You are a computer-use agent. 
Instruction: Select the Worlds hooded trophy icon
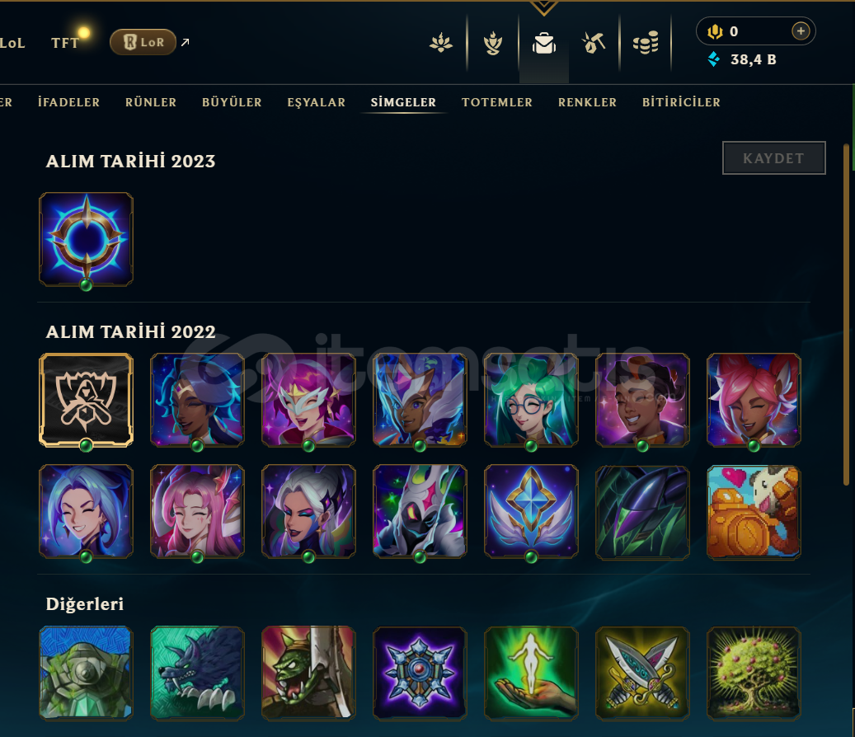[86, 400]
